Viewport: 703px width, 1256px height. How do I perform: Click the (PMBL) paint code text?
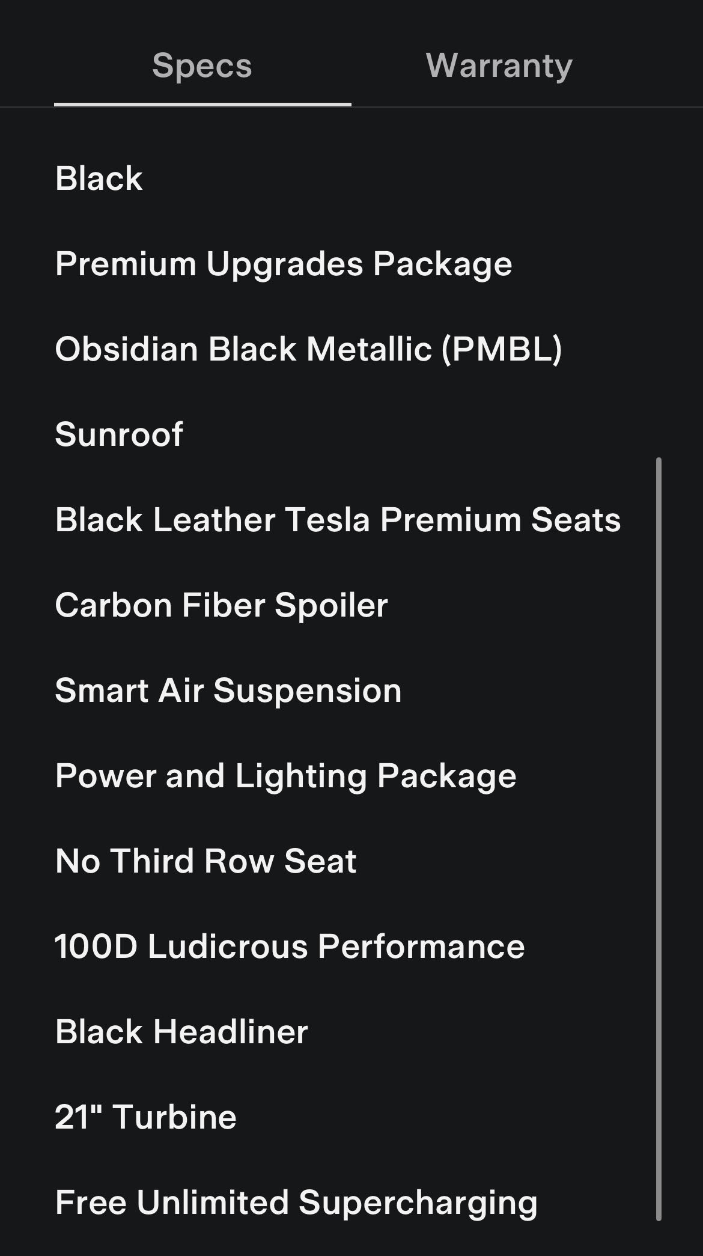coord(502,349)
